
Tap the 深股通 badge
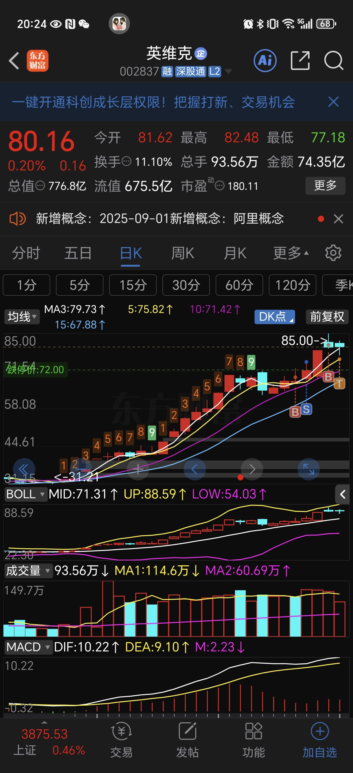pos(190,72)
